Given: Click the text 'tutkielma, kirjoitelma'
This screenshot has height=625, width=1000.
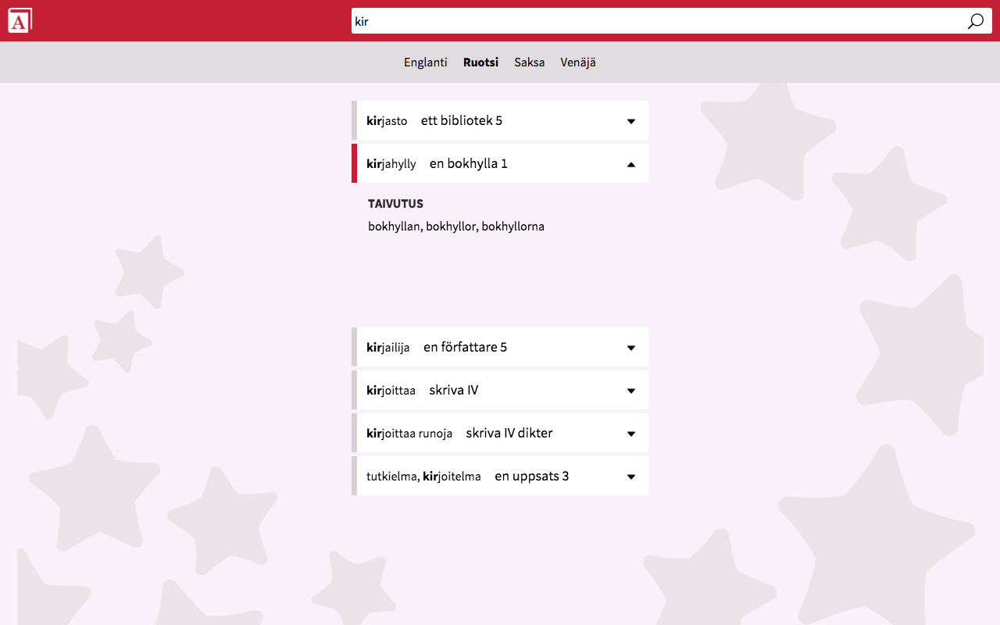Looking at the screenshot, I should (x=423, y=477).
